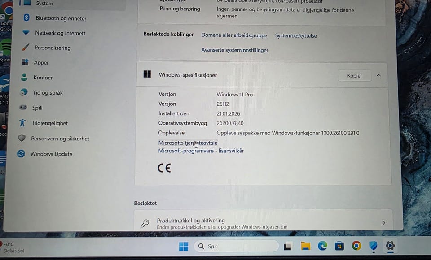Screen dimensions: 431x260
Task: Open File Explorer from the taskbar
Action: coord(305,246)
